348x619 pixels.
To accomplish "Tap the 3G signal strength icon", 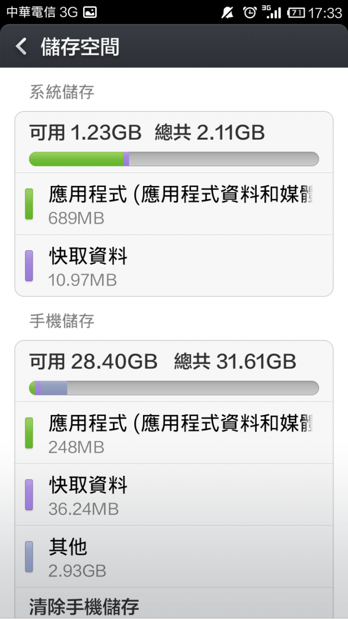I will 271,12.
